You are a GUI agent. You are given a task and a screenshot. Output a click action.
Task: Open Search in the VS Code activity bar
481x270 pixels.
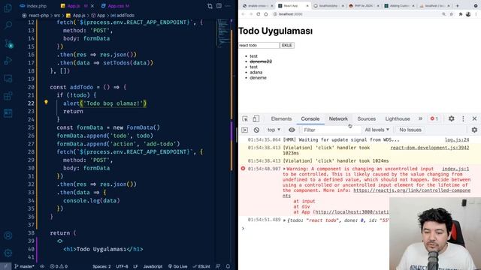8,25
